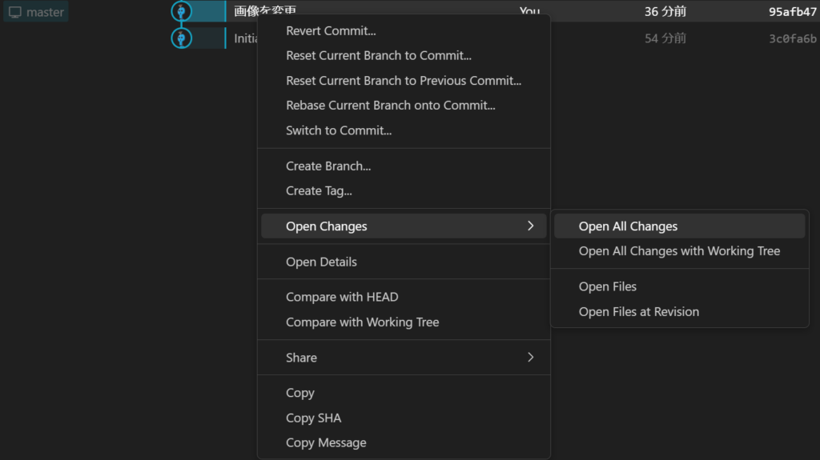Choose Open All Changes with Working Tree

coord(679,251)
